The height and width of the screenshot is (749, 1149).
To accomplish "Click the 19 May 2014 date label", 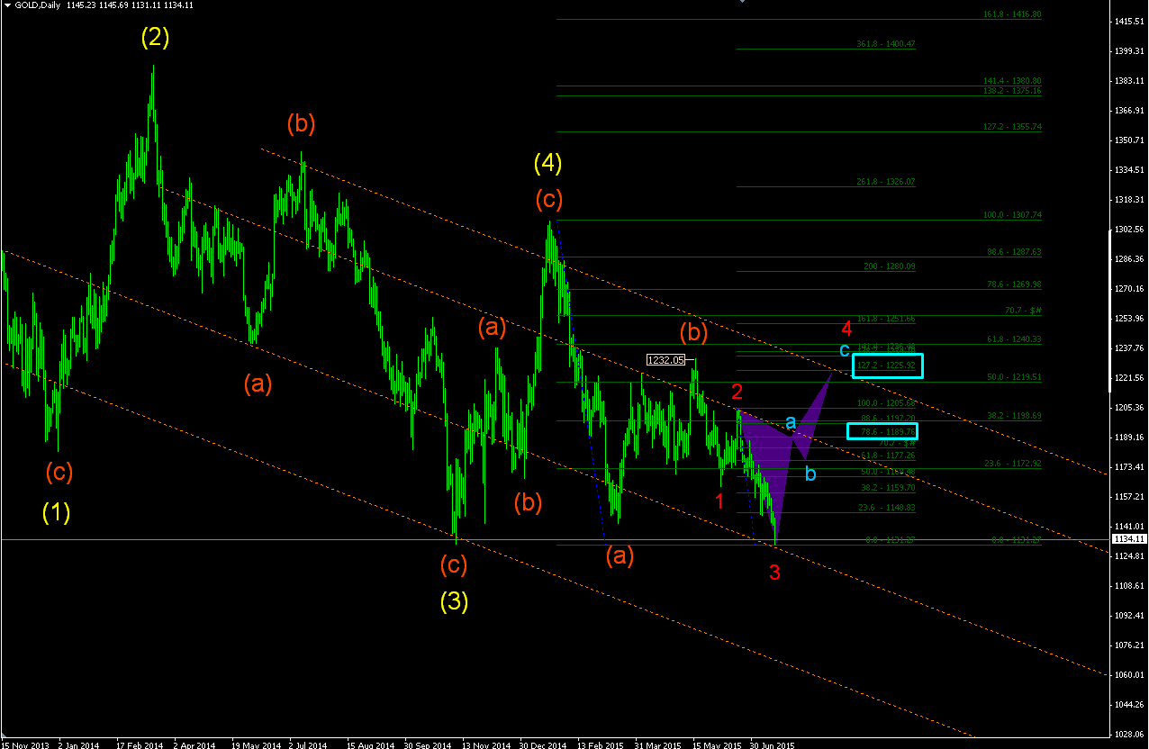I will click(256, 745).
